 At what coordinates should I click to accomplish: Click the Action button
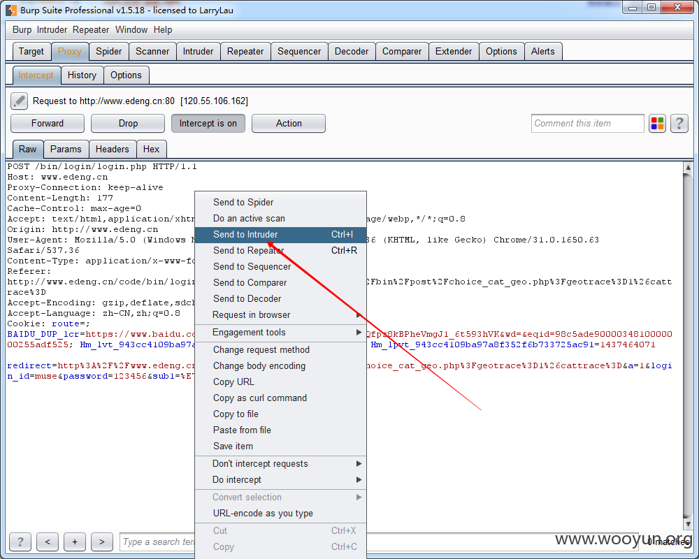click(289, 124)
